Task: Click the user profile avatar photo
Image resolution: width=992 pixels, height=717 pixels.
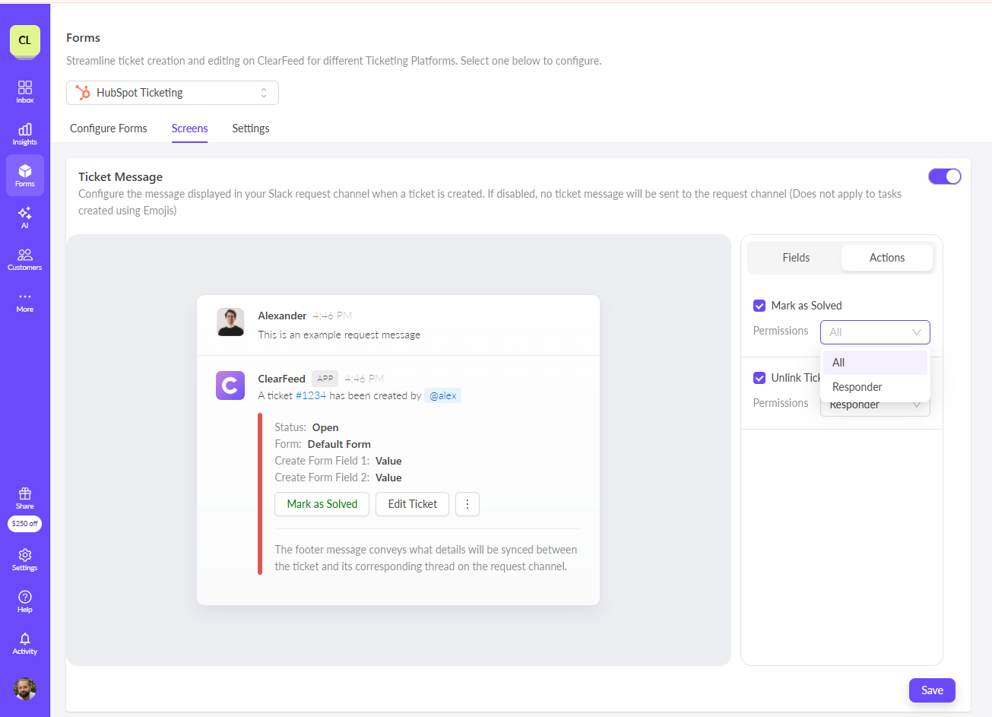Action: (x=25, y=689)
